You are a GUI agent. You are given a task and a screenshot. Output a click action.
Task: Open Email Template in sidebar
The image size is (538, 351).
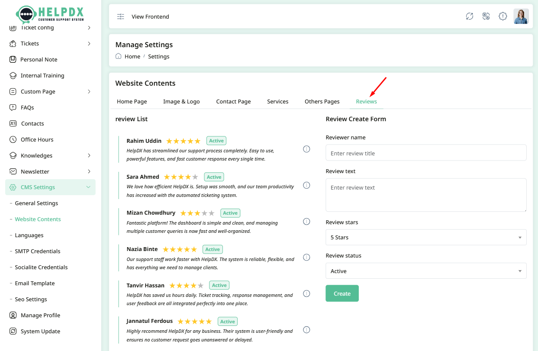click(x=35, y=283)
